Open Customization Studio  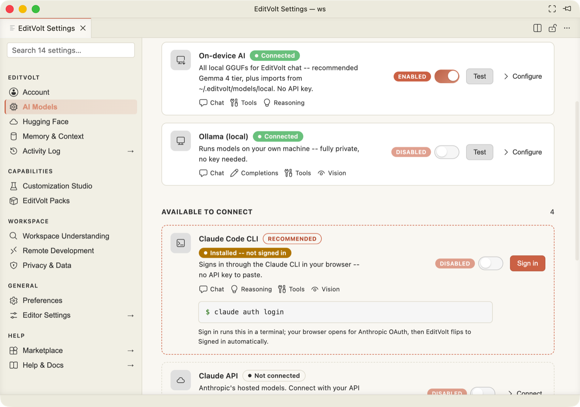click(71, 186)
